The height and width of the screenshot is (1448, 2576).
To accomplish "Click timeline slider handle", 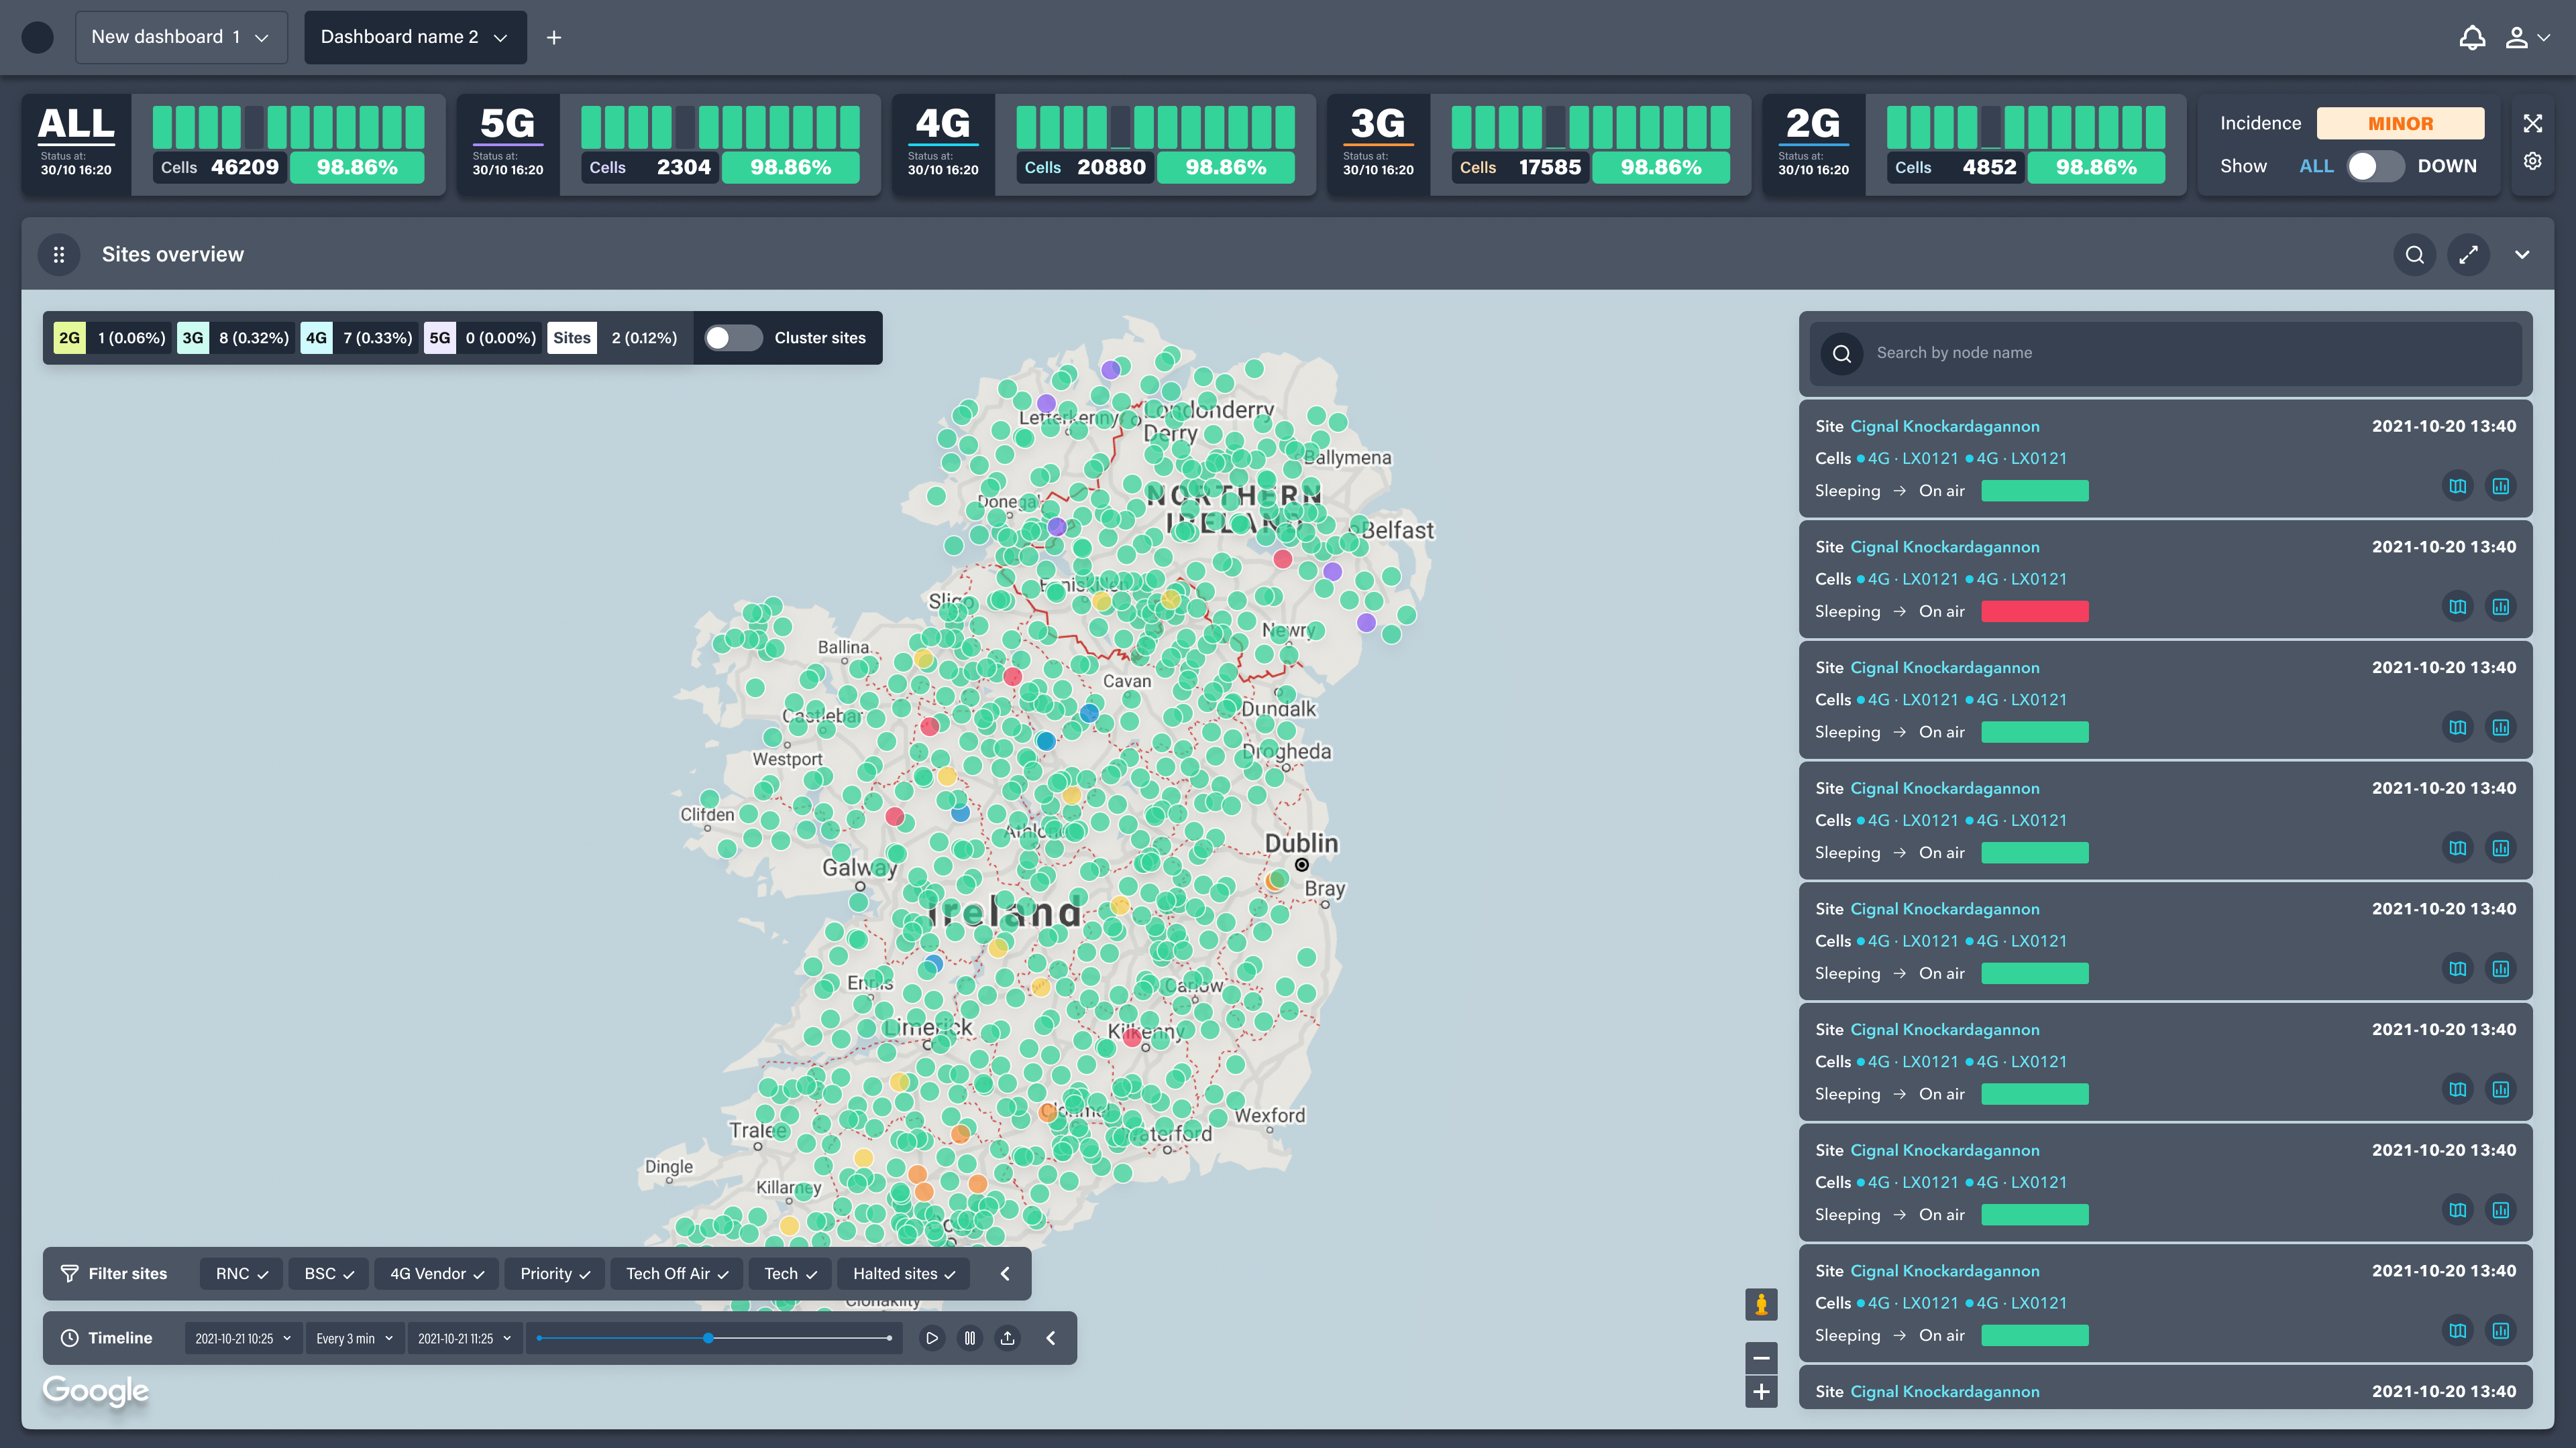I will tap(708, 1338).
